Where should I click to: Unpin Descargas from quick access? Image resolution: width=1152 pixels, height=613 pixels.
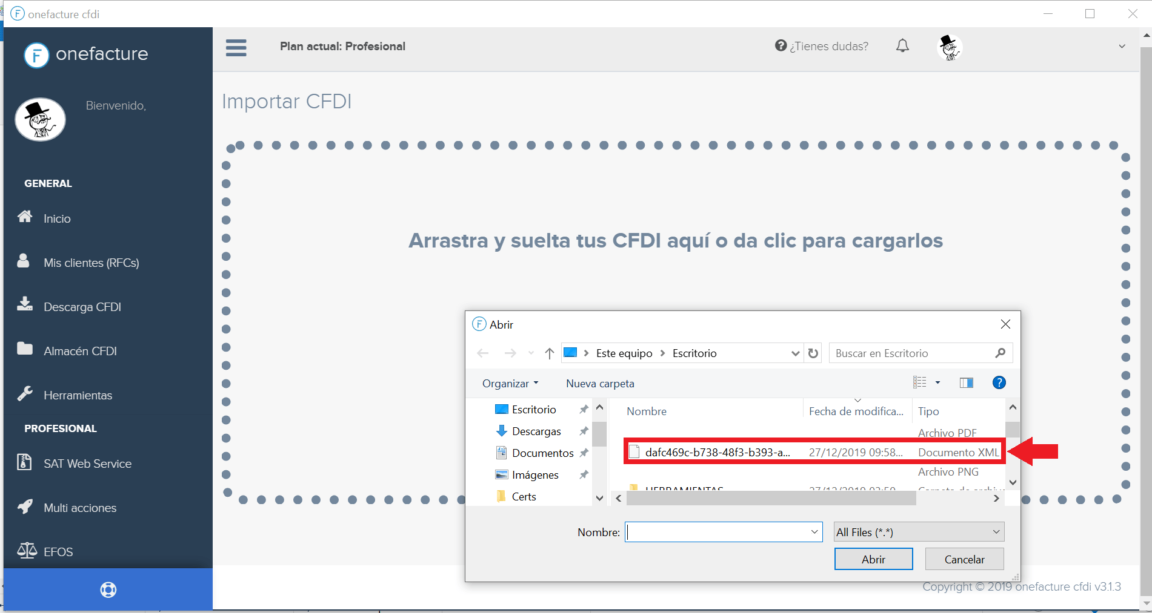click(x=583, y=431)
